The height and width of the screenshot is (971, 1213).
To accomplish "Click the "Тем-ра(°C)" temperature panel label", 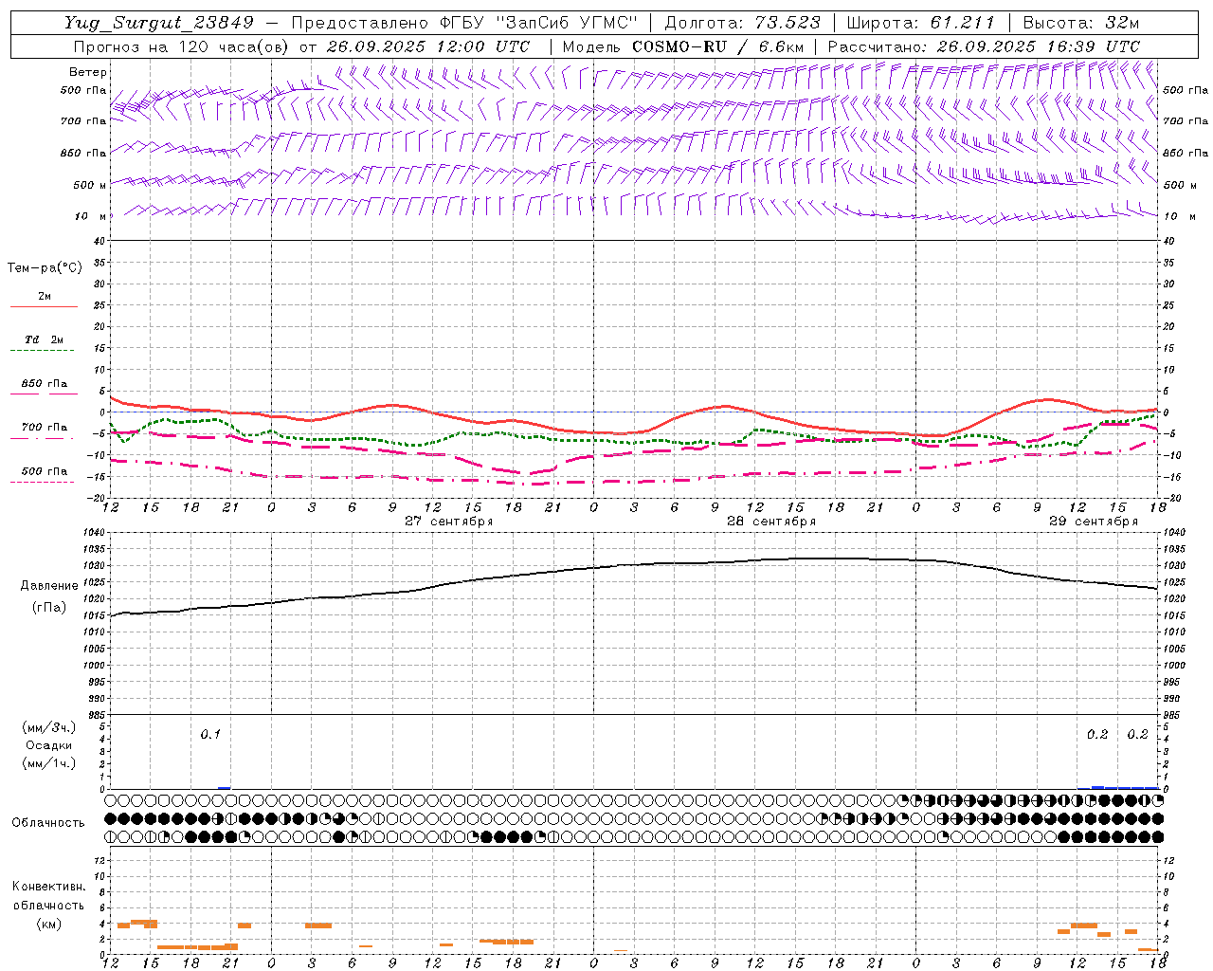I will coord(45,268).
